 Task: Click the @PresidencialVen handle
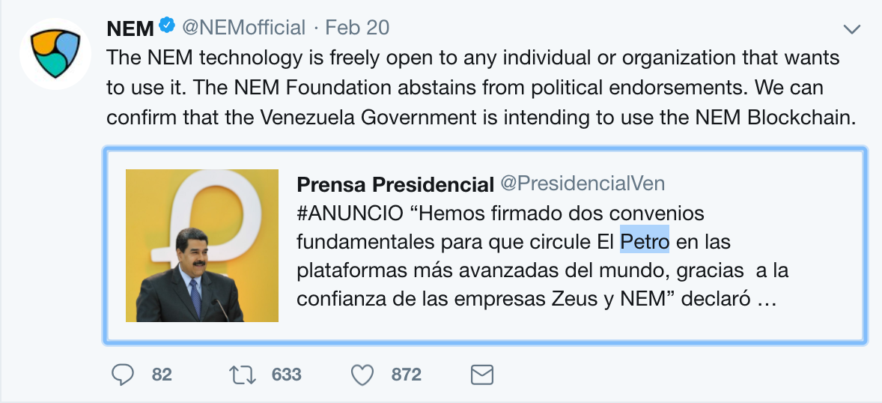click(x=582, y=184)
